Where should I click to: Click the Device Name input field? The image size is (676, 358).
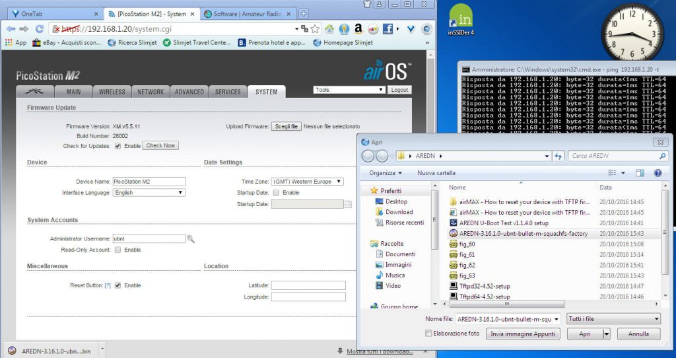click(149, 182)
